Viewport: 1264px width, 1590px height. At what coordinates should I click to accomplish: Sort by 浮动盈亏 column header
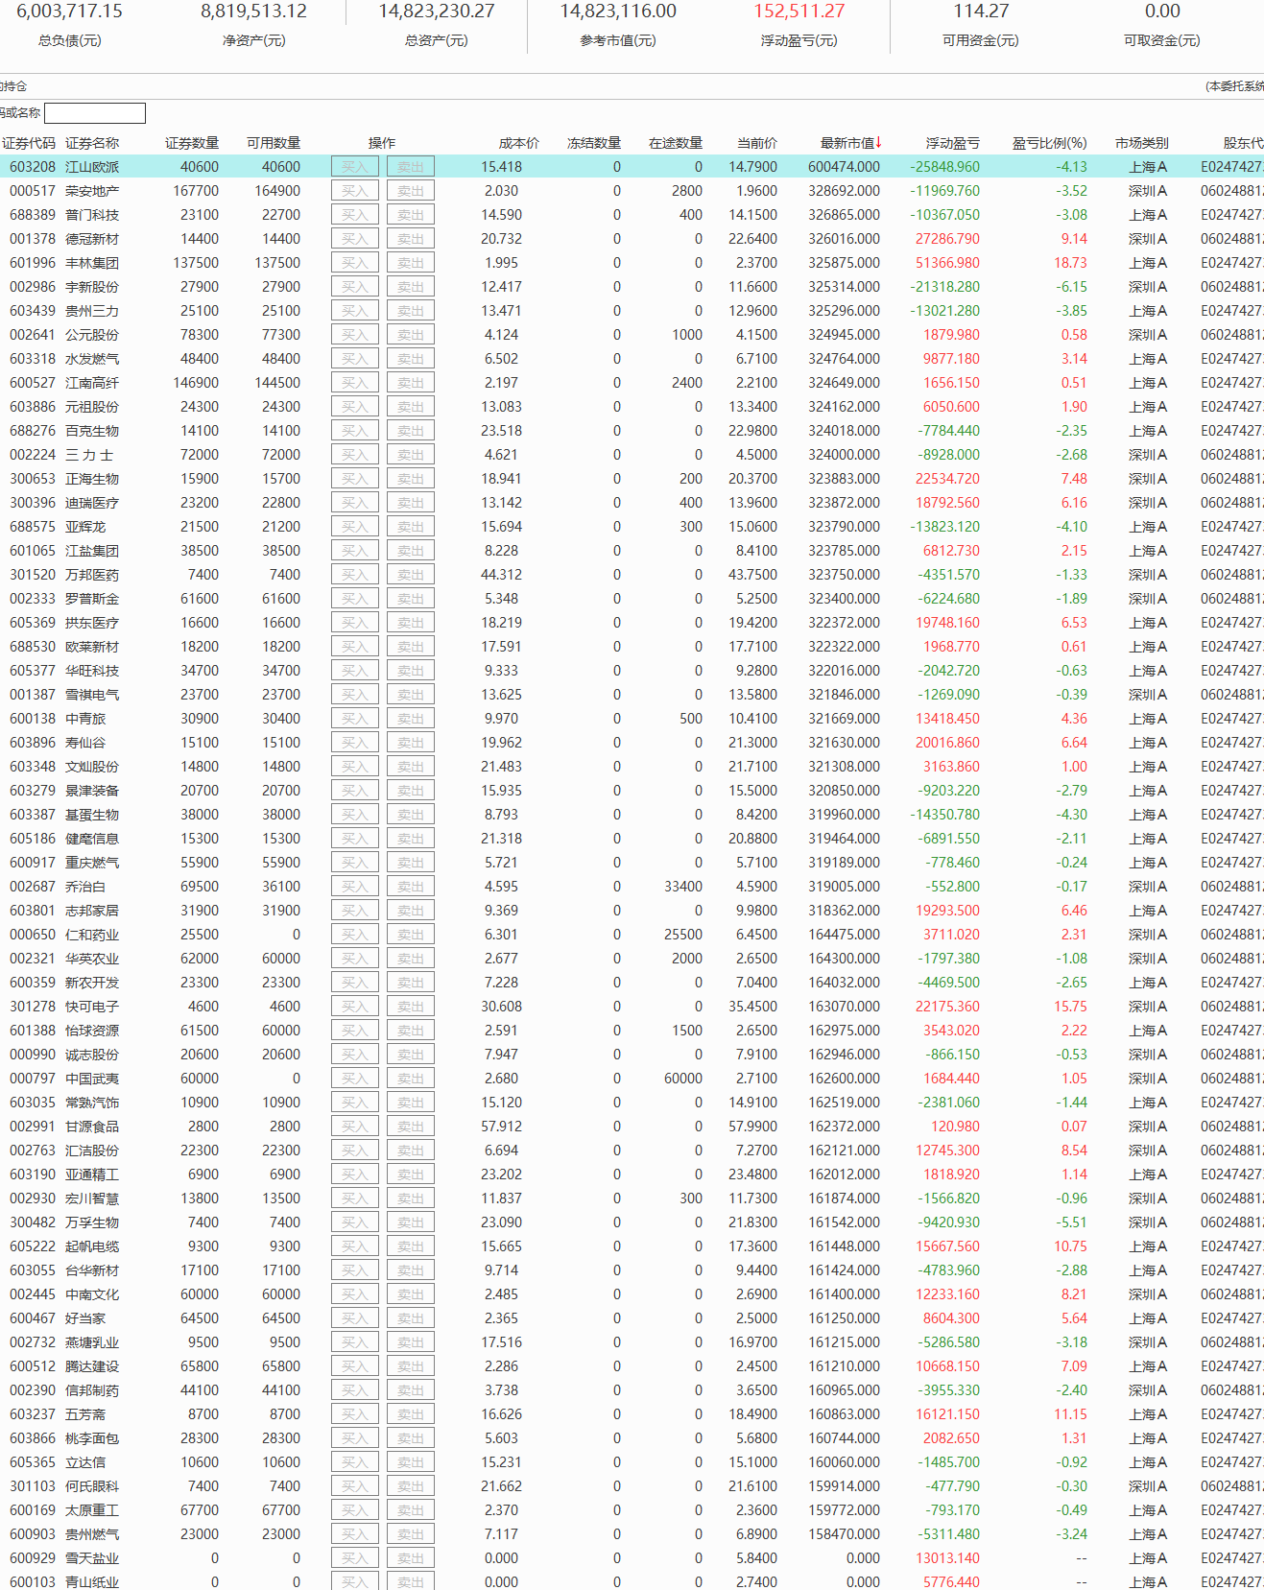[x=952, y=143]
